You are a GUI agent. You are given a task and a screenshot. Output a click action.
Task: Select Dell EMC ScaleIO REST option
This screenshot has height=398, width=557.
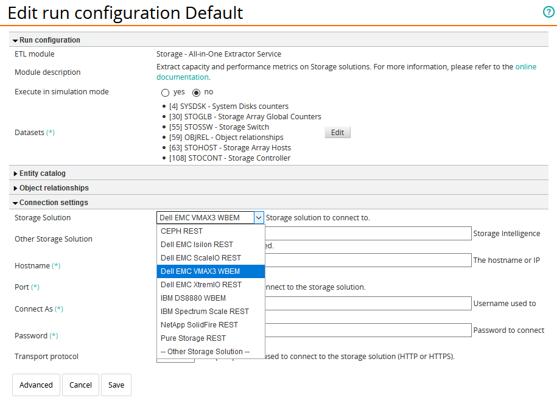[200, 258]
